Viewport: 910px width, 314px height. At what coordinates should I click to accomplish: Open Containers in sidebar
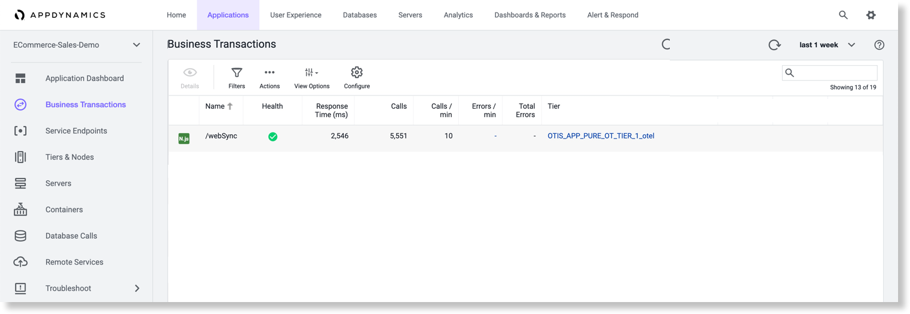click(64, 210)
